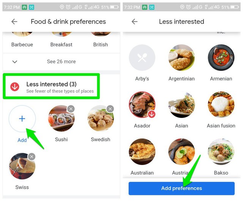Remove Swiss from less interested list
Viewport: 243px width, 201px height.
tap(32, 157)
